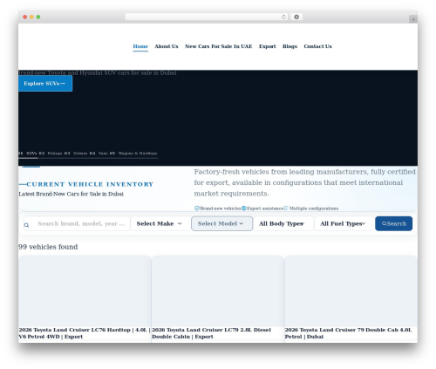Viewport: 436px width, 369px height.
Task: Select the Export menu item
Action: 268,46
